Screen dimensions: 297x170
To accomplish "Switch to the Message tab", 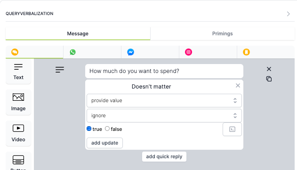I will pos(78,34).
